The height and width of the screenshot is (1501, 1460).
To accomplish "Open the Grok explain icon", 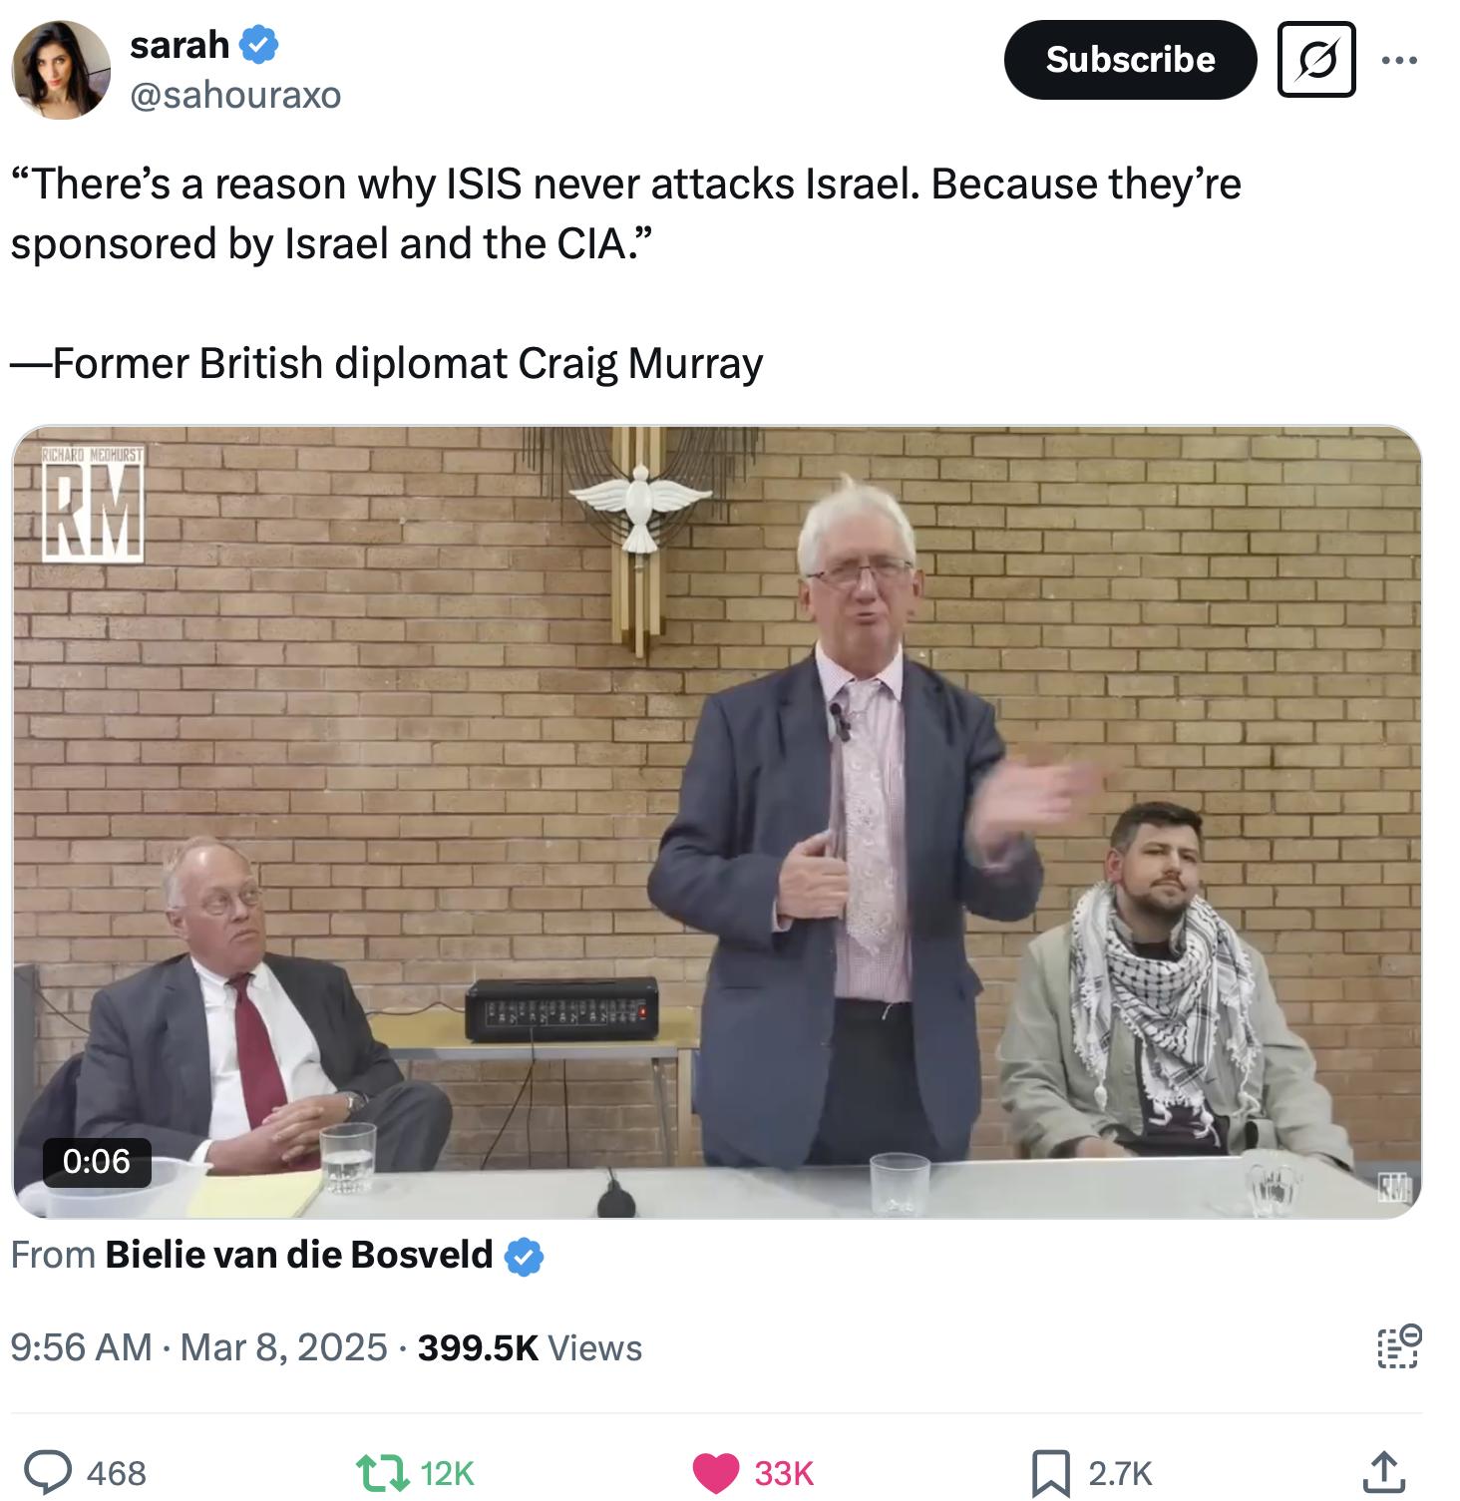I will point(1316,60).
